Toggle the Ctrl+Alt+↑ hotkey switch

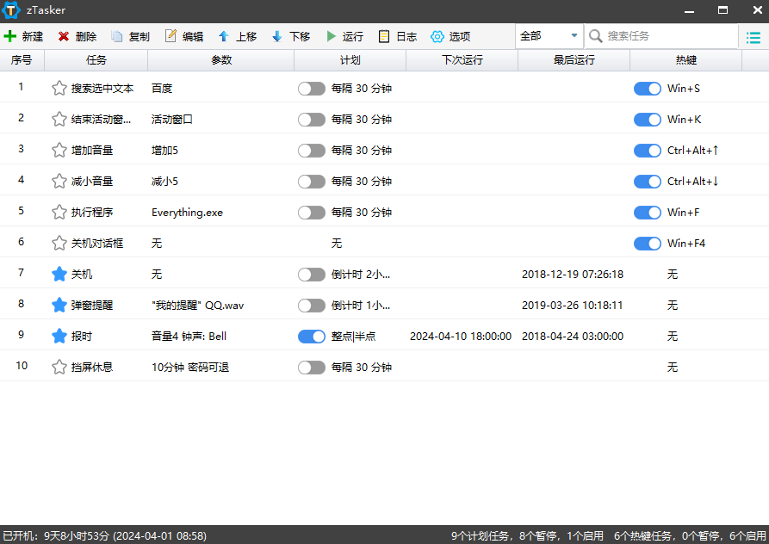click(648, 150)
